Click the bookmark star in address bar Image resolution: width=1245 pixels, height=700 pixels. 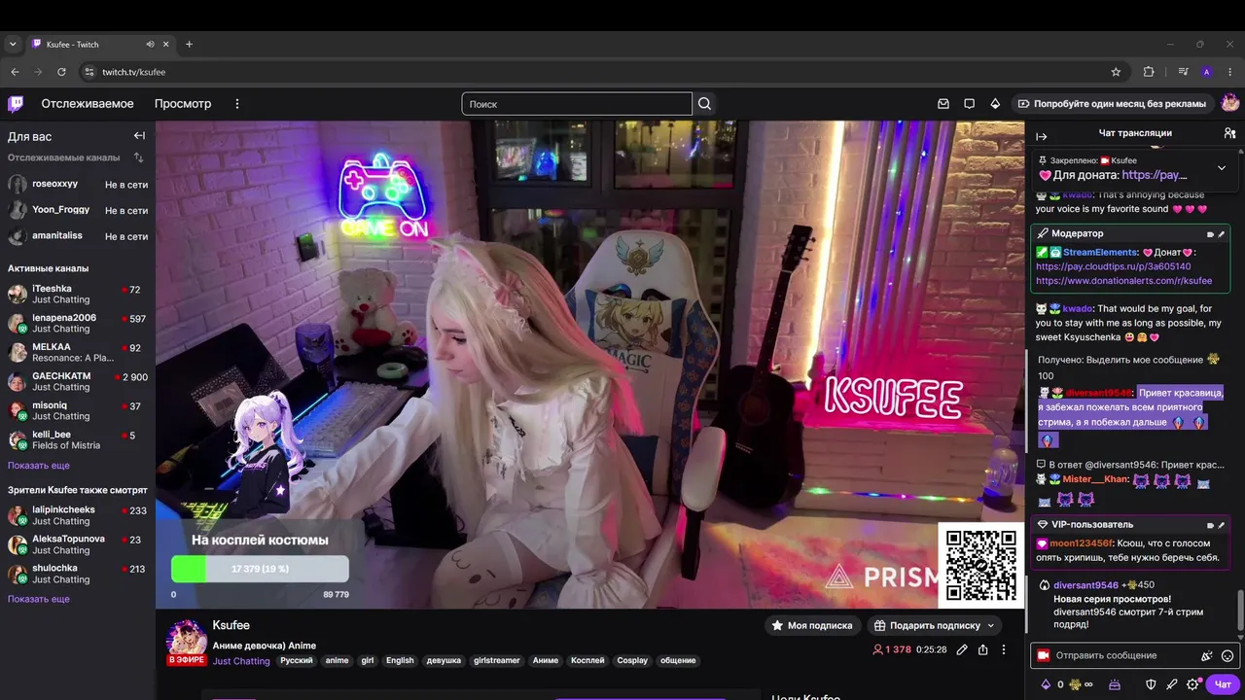point(1116,72)
